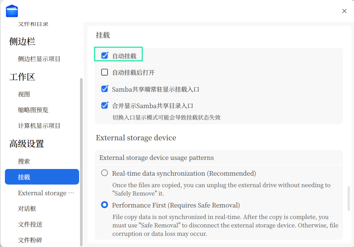354x247 pixels.
Task: Open 缩略图预览 settings
Action: point(33,110)
